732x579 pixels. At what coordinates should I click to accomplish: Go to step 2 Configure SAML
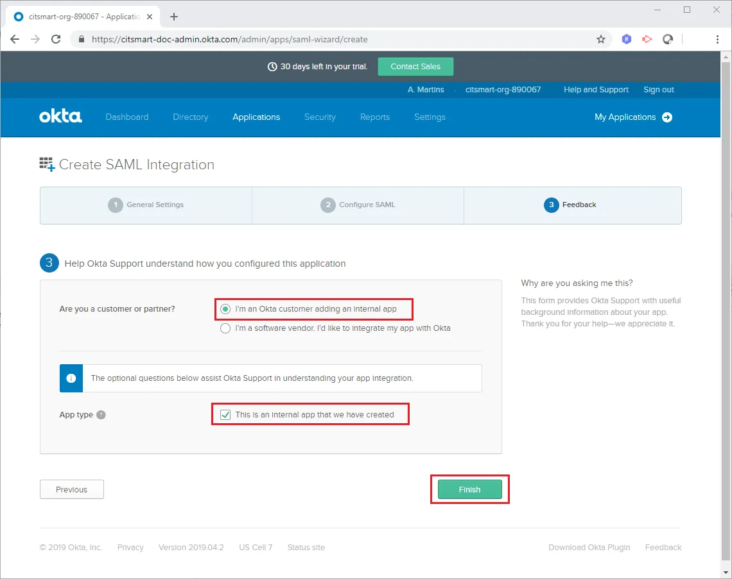click(358, 205)
